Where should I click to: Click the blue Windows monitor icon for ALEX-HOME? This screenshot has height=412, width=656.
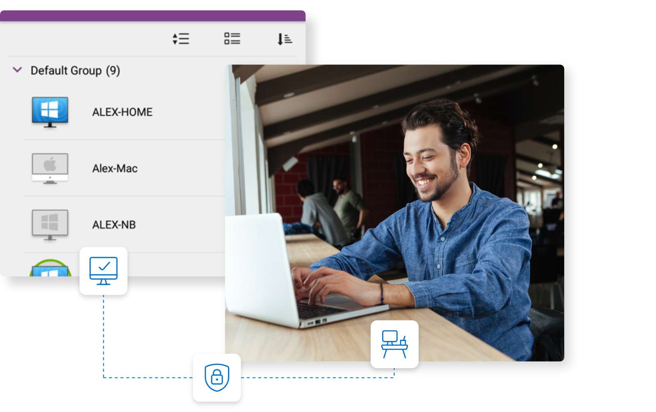(x=50, y=112)
